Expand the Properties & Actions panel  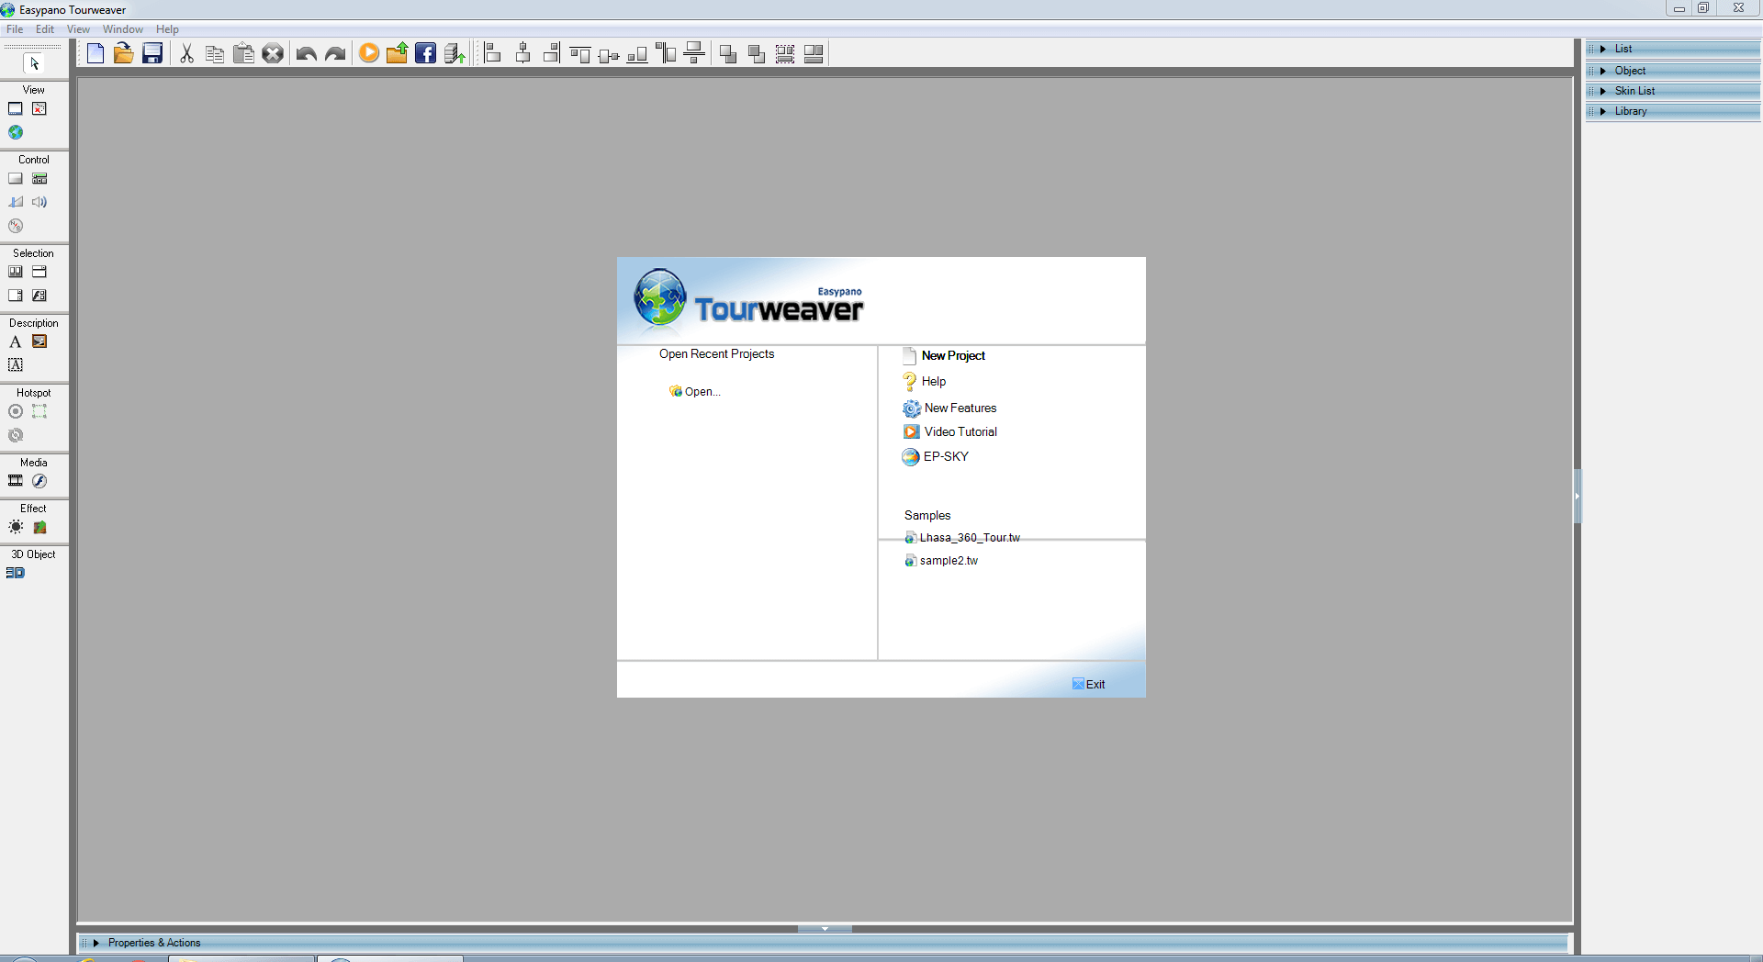(x=824, y=943)
